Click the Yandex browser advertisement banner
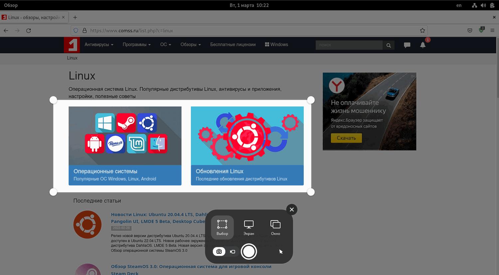Image resolution: width=499 pixels, height=275 pixels. point(370,111)
